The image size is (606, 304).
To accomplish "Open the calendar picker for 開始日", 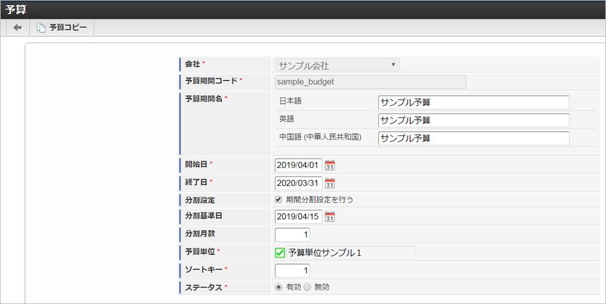I will 330,165.
